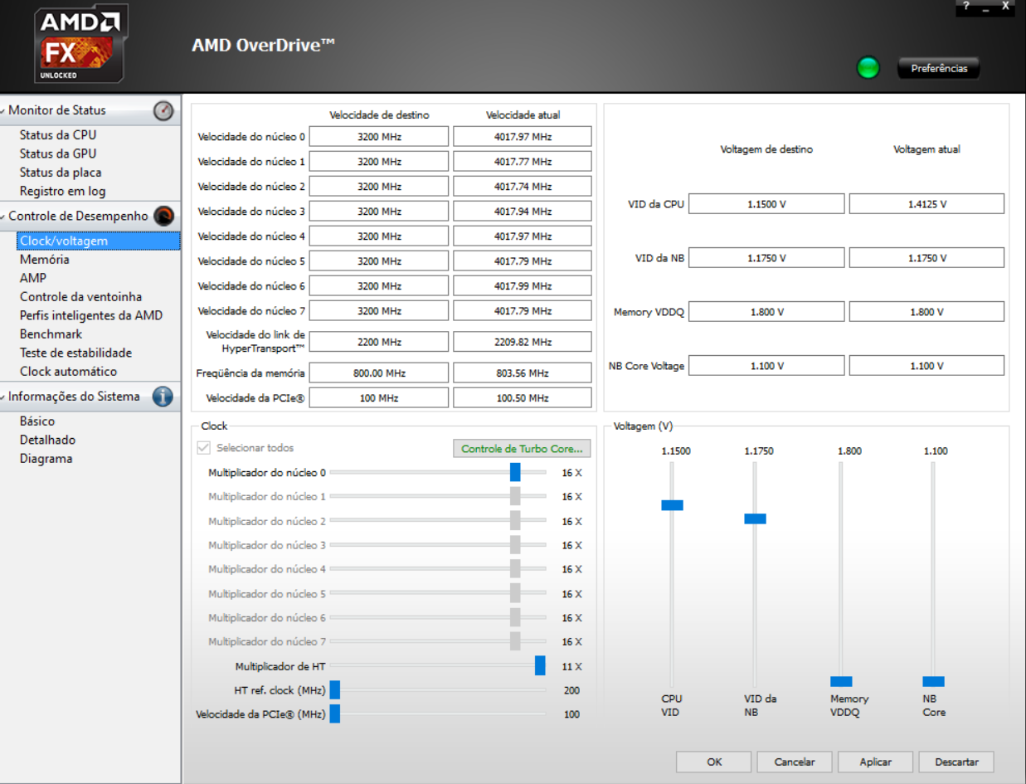This screenshot has height=784, width=1026.
Task: Click Multiplicador do núcleo 4 slider handle
Action: click(x=515, y=569)
